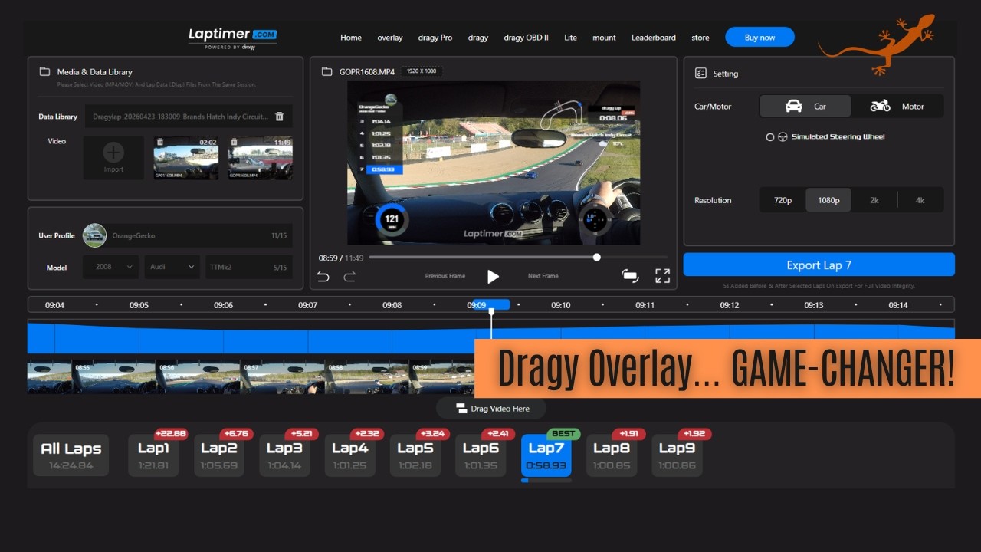This screenshot has width=981, height=552.
Task: Click the Laptimer.com logo
Action: tap(233, 37)
